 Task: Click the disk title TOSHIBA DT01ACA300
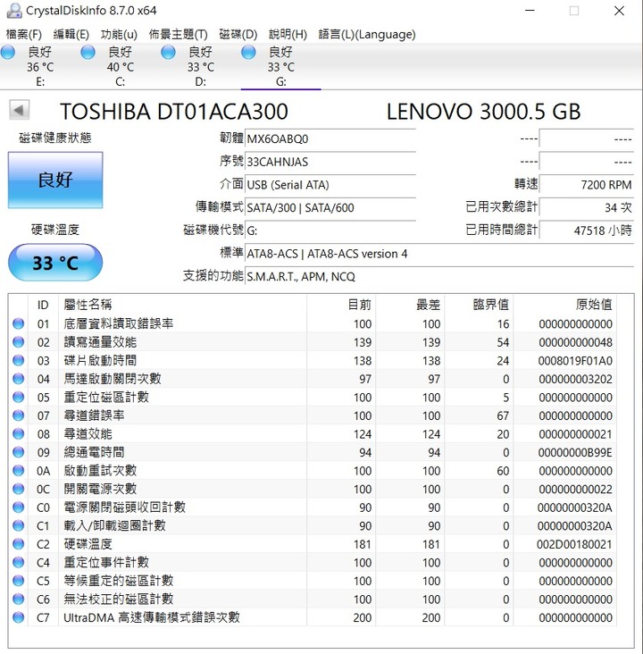pyautogui.click(x=174, y=112)
